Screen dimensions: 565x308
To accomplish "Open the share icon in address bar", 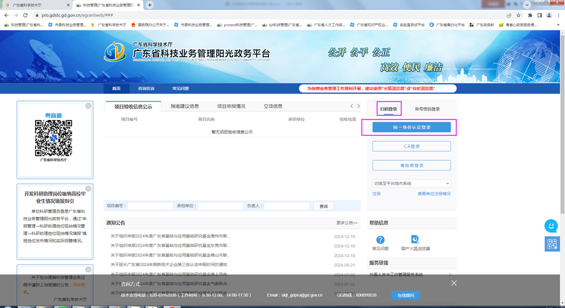I will [x=509, y=15].
